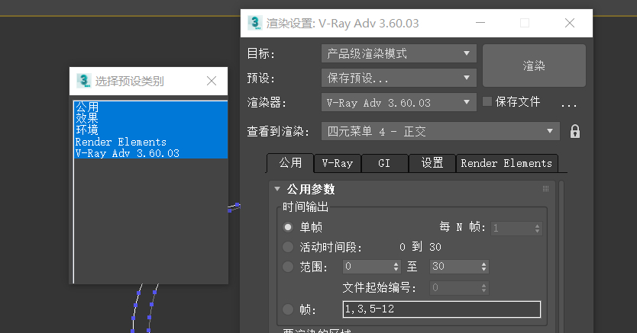Close the 选择预设类别 dialog
The width and height of the screenshot is (637, 333).
212,81
